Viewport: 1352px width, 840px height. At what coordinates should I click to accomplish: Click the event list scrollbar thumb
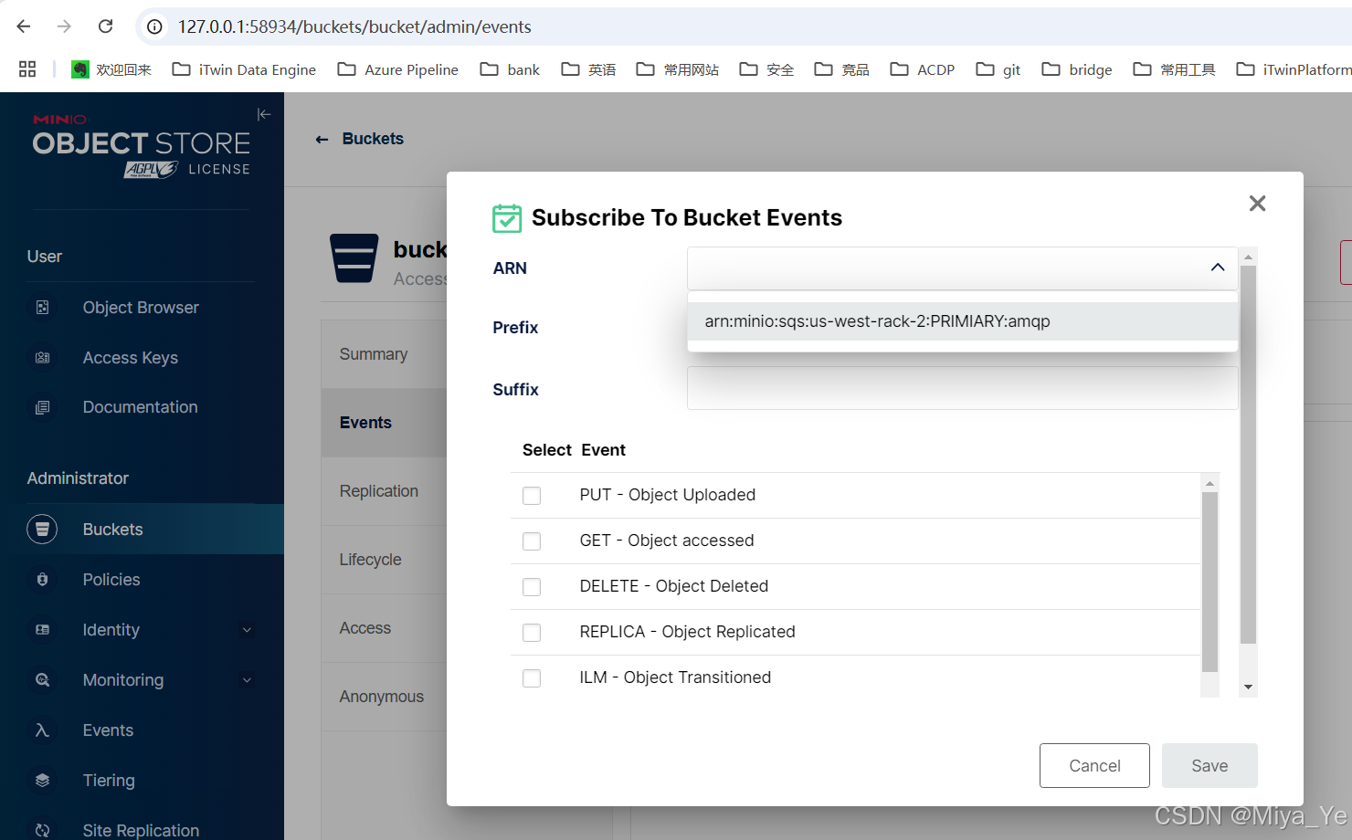pos(1209,583)
